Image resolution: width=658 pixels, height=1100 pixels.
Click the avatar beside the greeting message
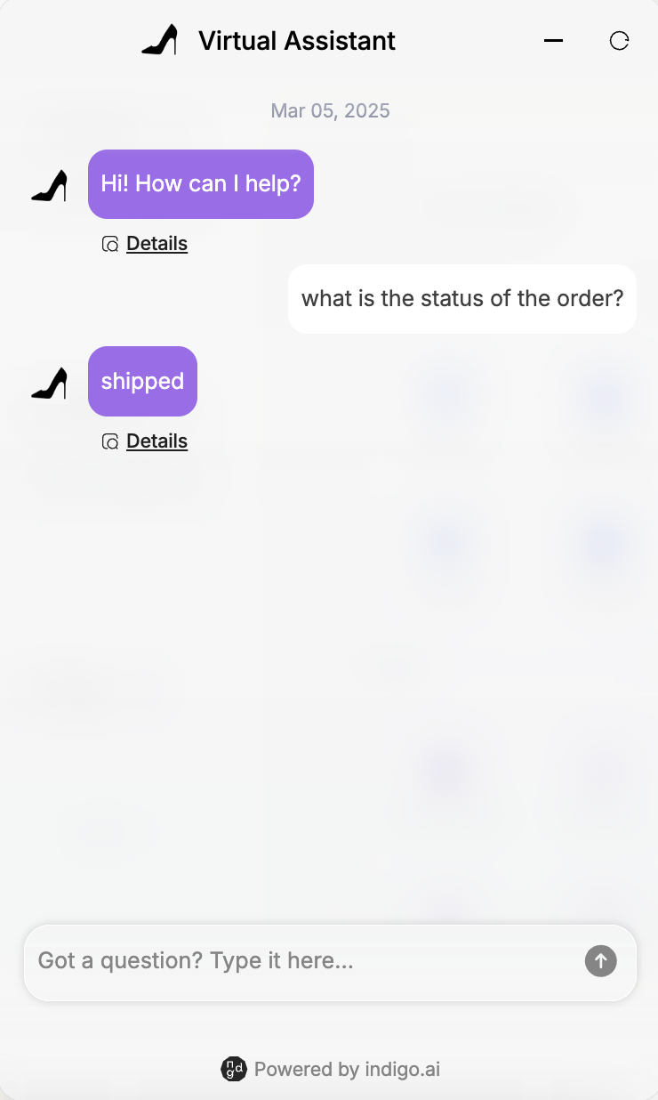click(x=50, y=186)
